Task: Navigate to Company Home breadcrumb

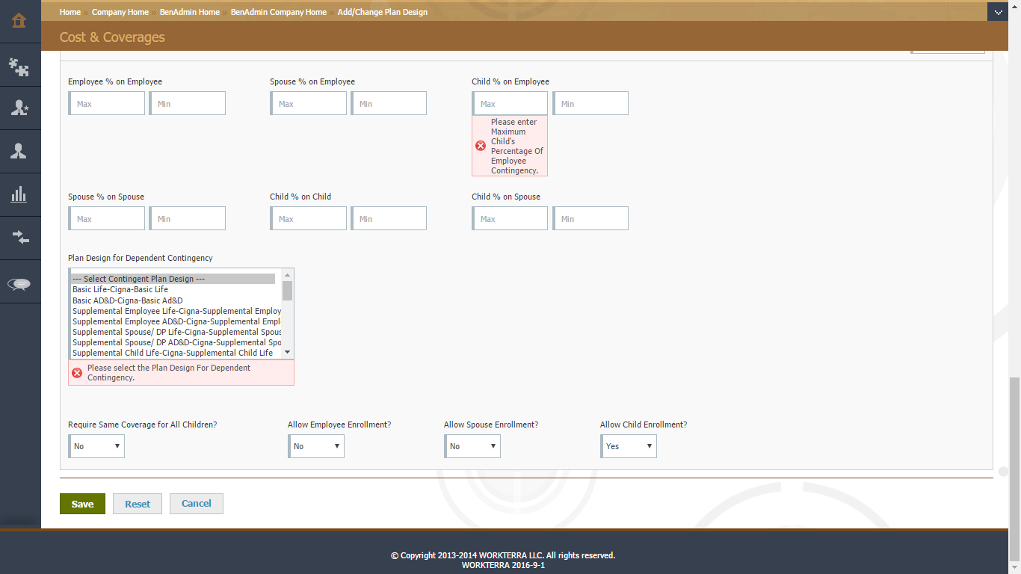Action: pyautogui.click(x=120, y=12)
